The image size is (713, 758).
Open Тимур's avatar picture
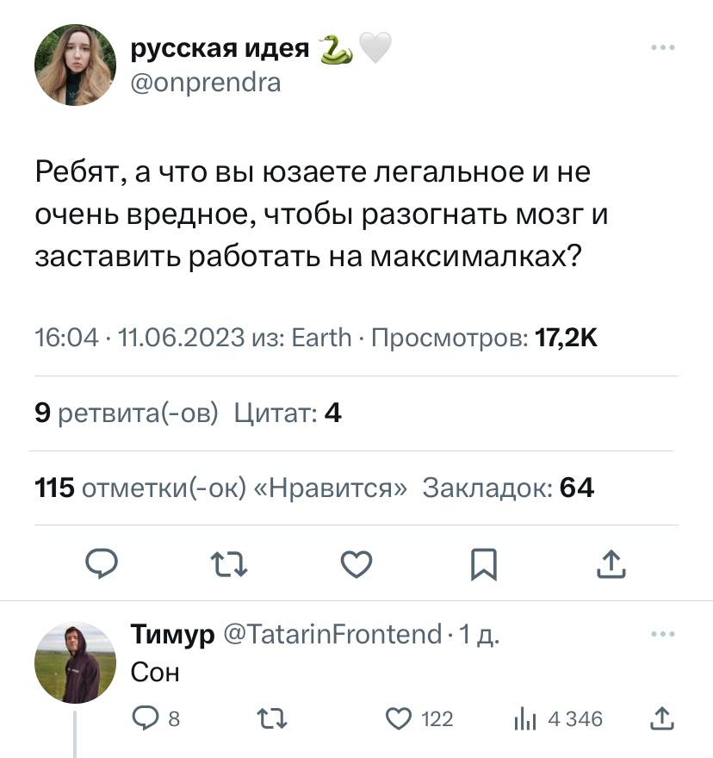(x=76, y=662)
